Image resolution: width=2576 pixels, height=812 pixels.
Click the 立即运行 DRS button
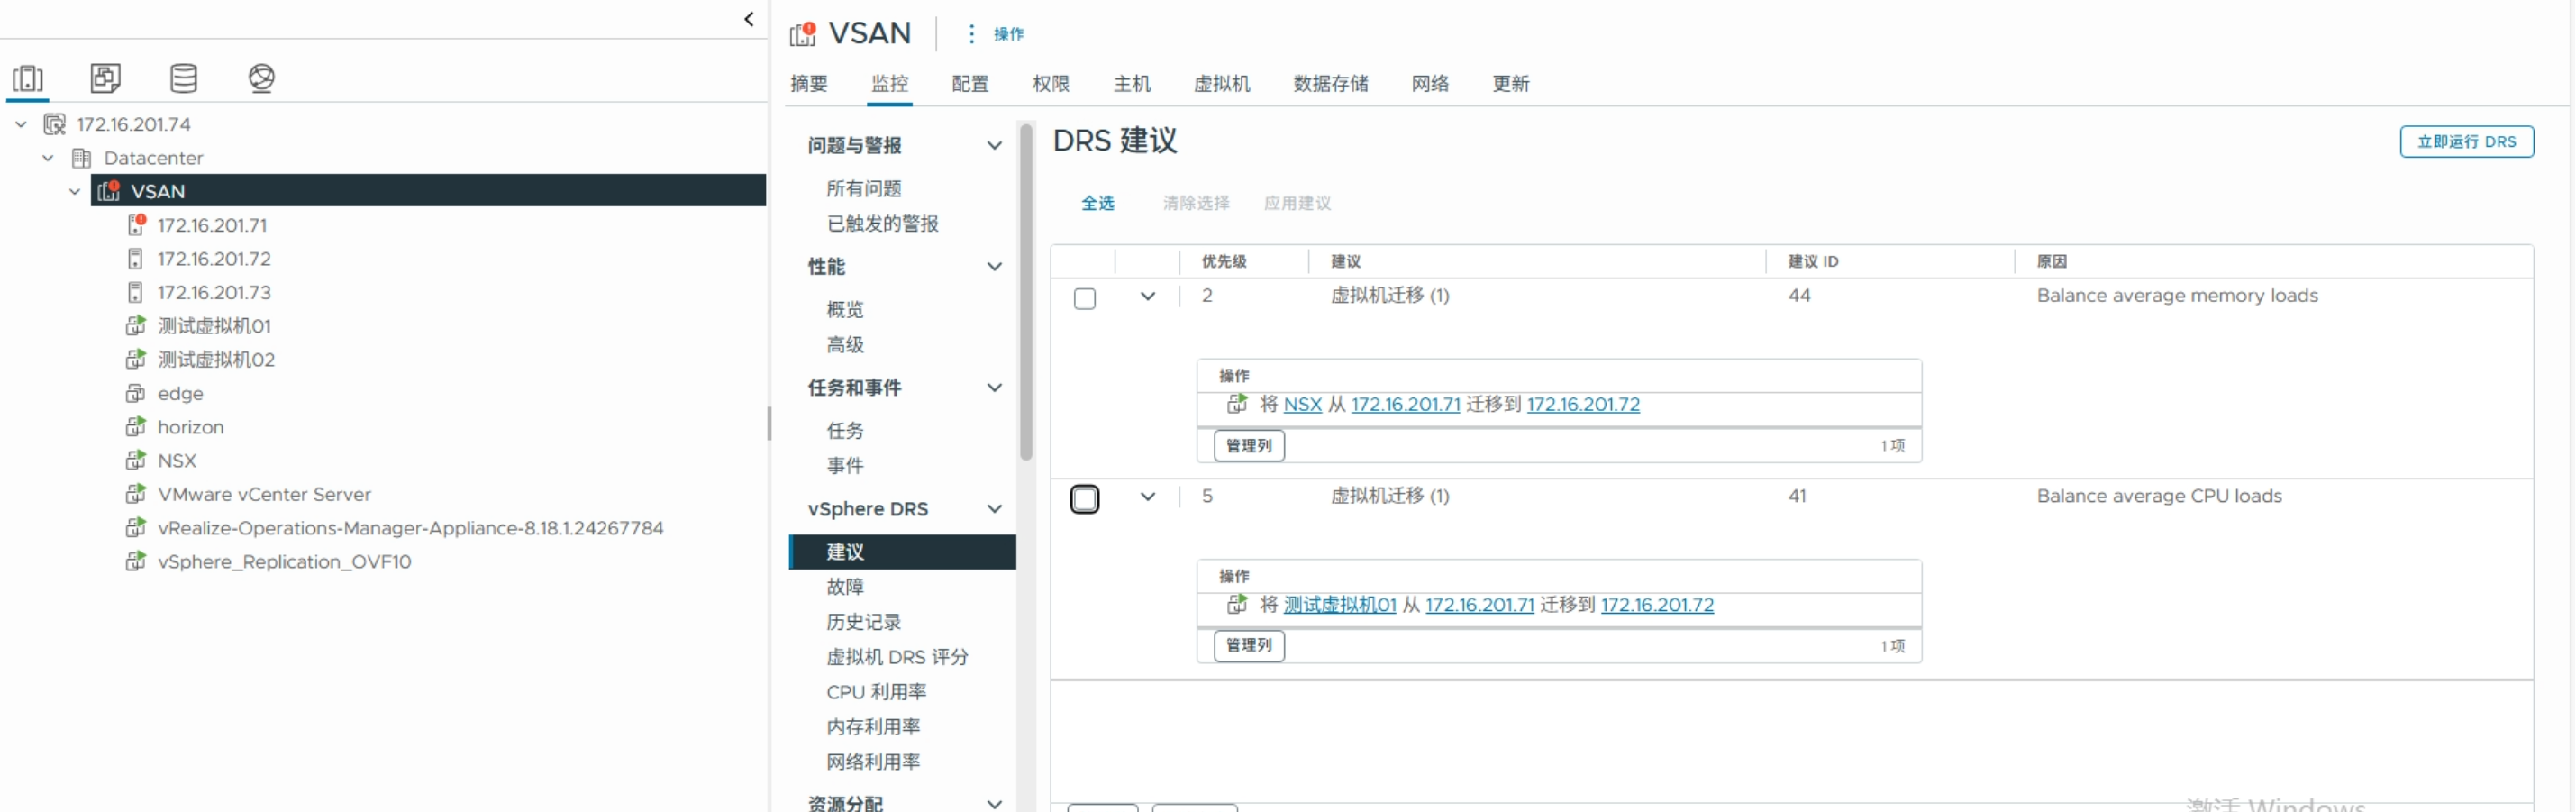(2466, 142)
